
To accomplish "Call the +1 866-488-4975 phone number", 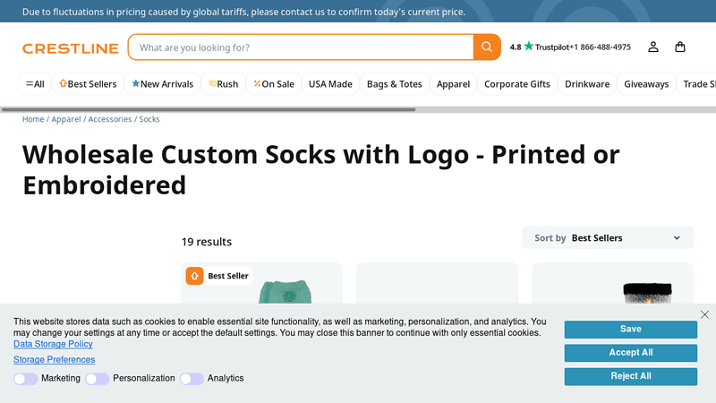I will (600, 47).
